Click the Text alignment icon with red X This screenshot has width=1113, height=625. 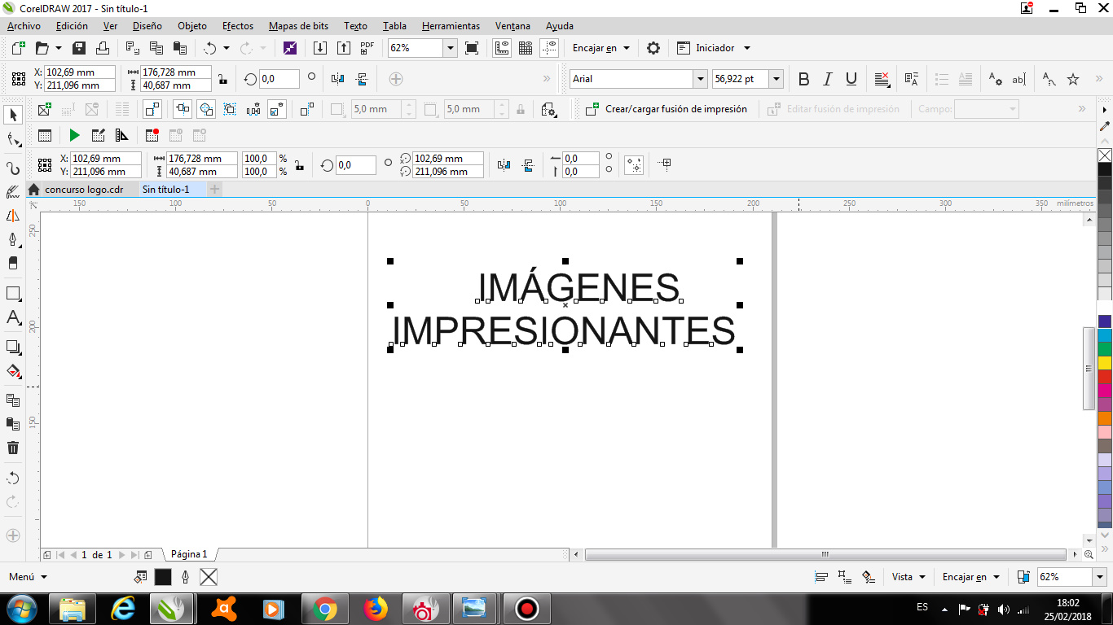(882, 79)
